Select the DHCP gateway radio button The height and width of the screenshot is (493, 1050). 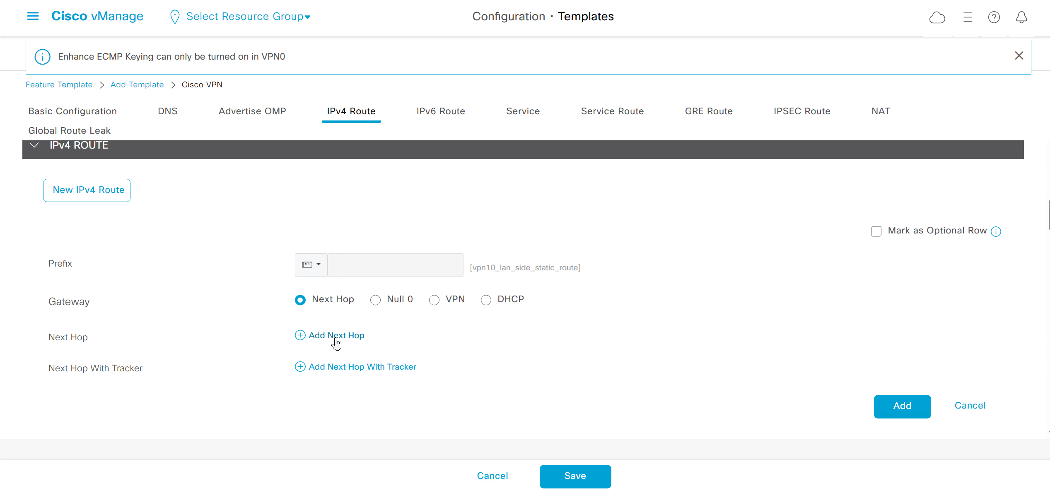[x=486, y=300]
